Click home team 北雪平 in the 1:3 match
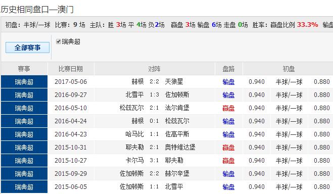Screen dimensions: 333x194 [134, 94]
